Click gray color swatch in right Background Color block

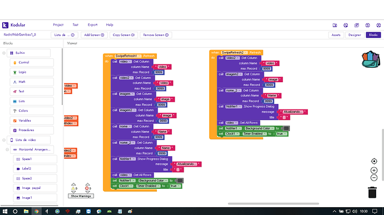286,128
